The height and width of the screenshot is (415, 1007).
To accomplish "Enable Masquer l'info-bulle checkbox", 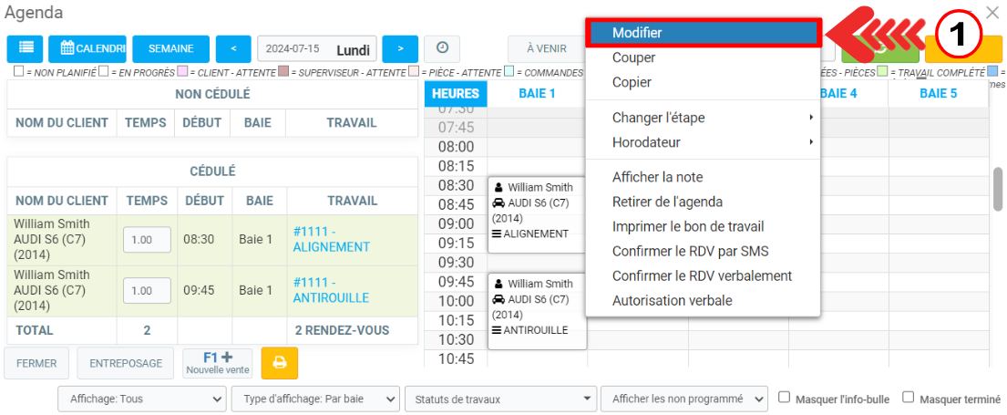I will click(x=785, y=398).
